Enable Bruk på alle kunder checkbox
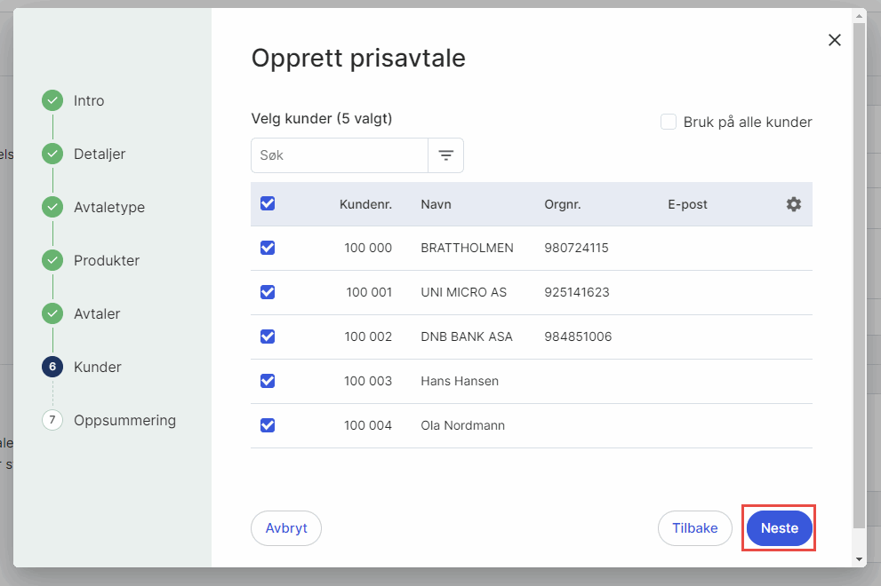 (x=669, y=123)
